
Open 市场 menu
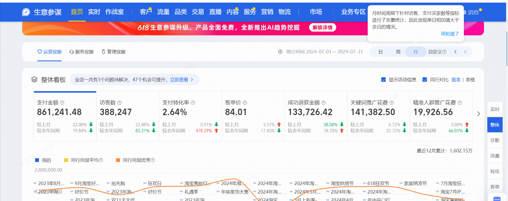pos(316,12)
